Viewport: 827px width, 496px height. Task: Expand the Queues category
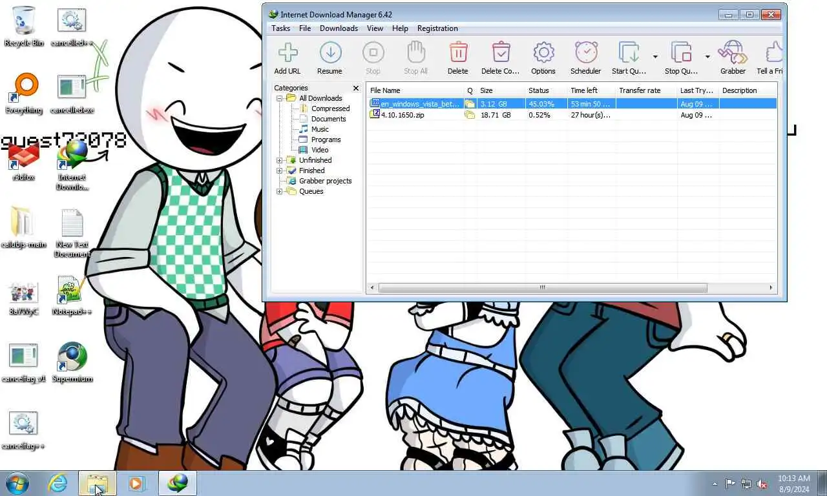tap(280, 191)
